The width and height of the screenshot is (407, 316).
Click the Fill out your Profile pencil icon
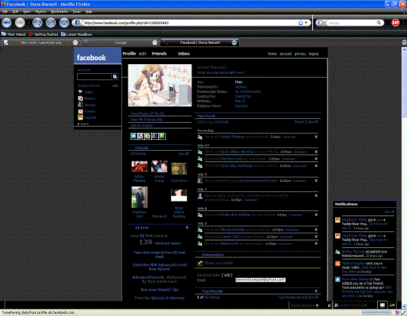(200, 263)
